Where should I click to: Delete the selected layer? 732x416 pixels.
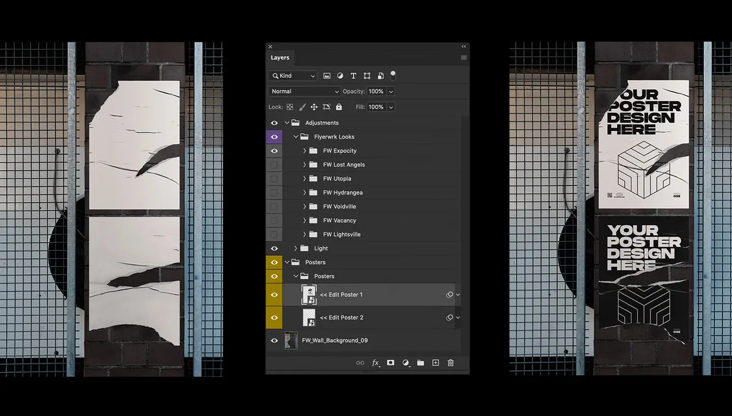coord(450,363)
